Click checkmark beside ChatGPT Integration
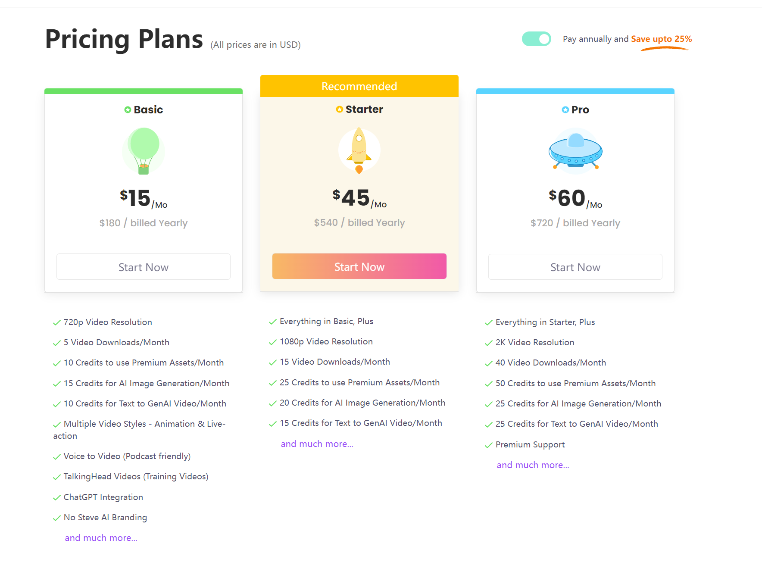 point(56,497)
